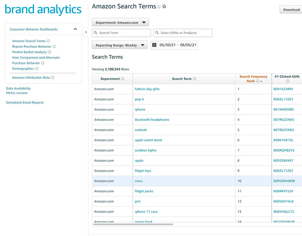302x236 pixels.
Task: Open search term 'fathers day gifts'
Action: pos(147,89)
